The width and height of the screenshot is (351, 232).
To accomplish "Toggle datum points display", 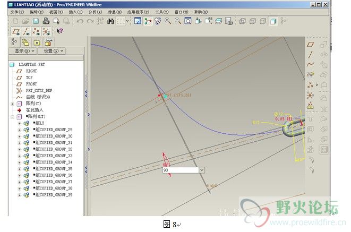I will pos(36,31).
